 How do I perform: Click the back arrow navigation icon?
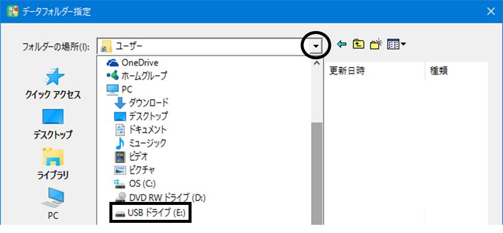342,44
